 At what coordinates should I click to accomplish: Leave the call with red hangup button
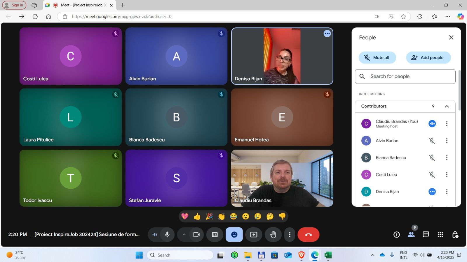click(309, 235)
